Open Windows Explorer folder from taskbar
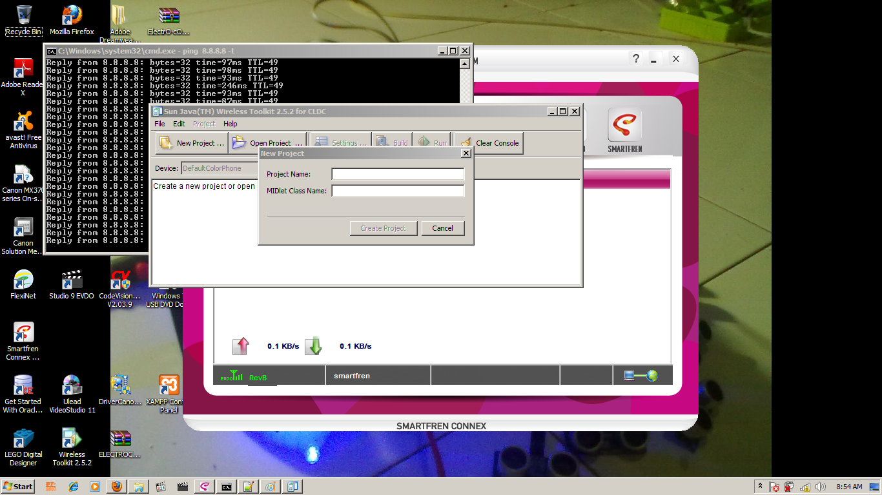 click(x=139, y=487)
